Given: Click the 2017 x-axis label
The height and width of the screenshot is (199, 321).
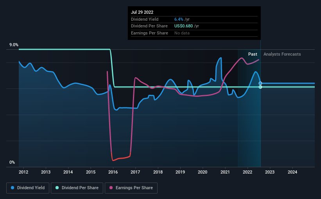Looking at the screenshot, I should click(x=135, y=172).
